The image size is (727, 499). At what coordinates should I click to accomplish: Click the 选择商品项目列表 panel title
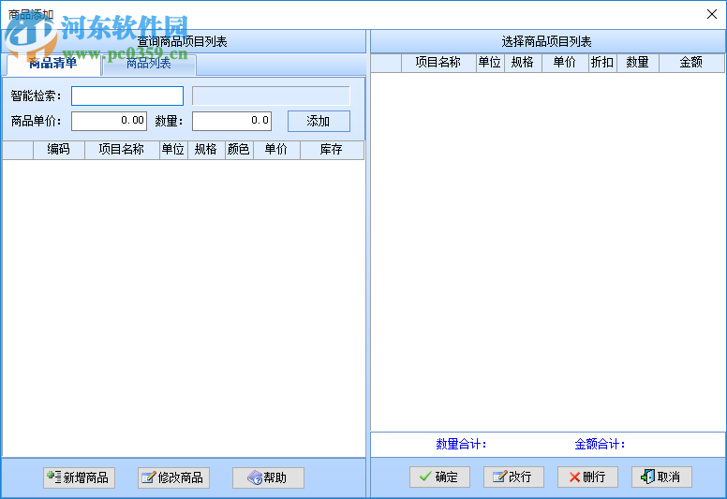tap(546, 42)
